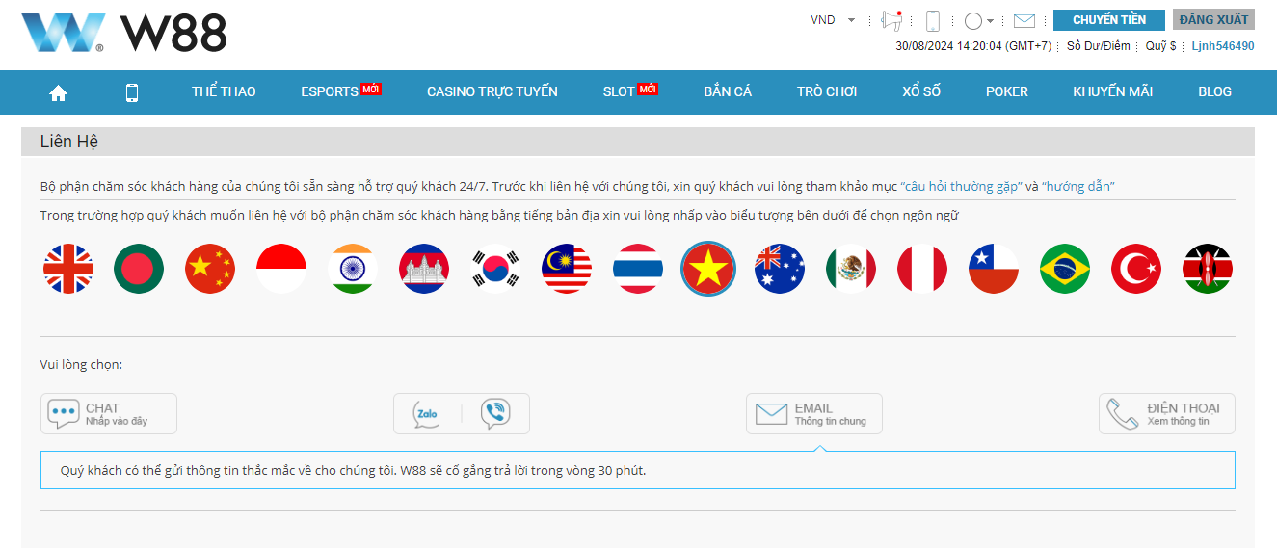Open the mobile icon in the blue navigation bar
The image size is (1277, 548).
pos(132,92)
